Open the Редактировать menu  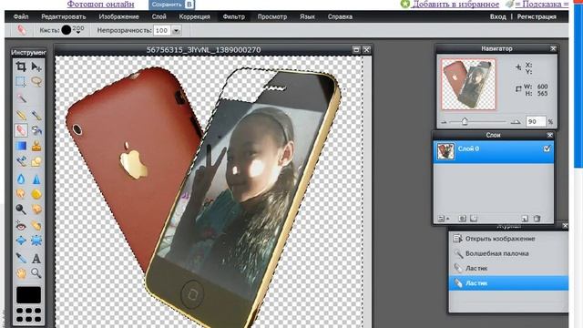64,16
